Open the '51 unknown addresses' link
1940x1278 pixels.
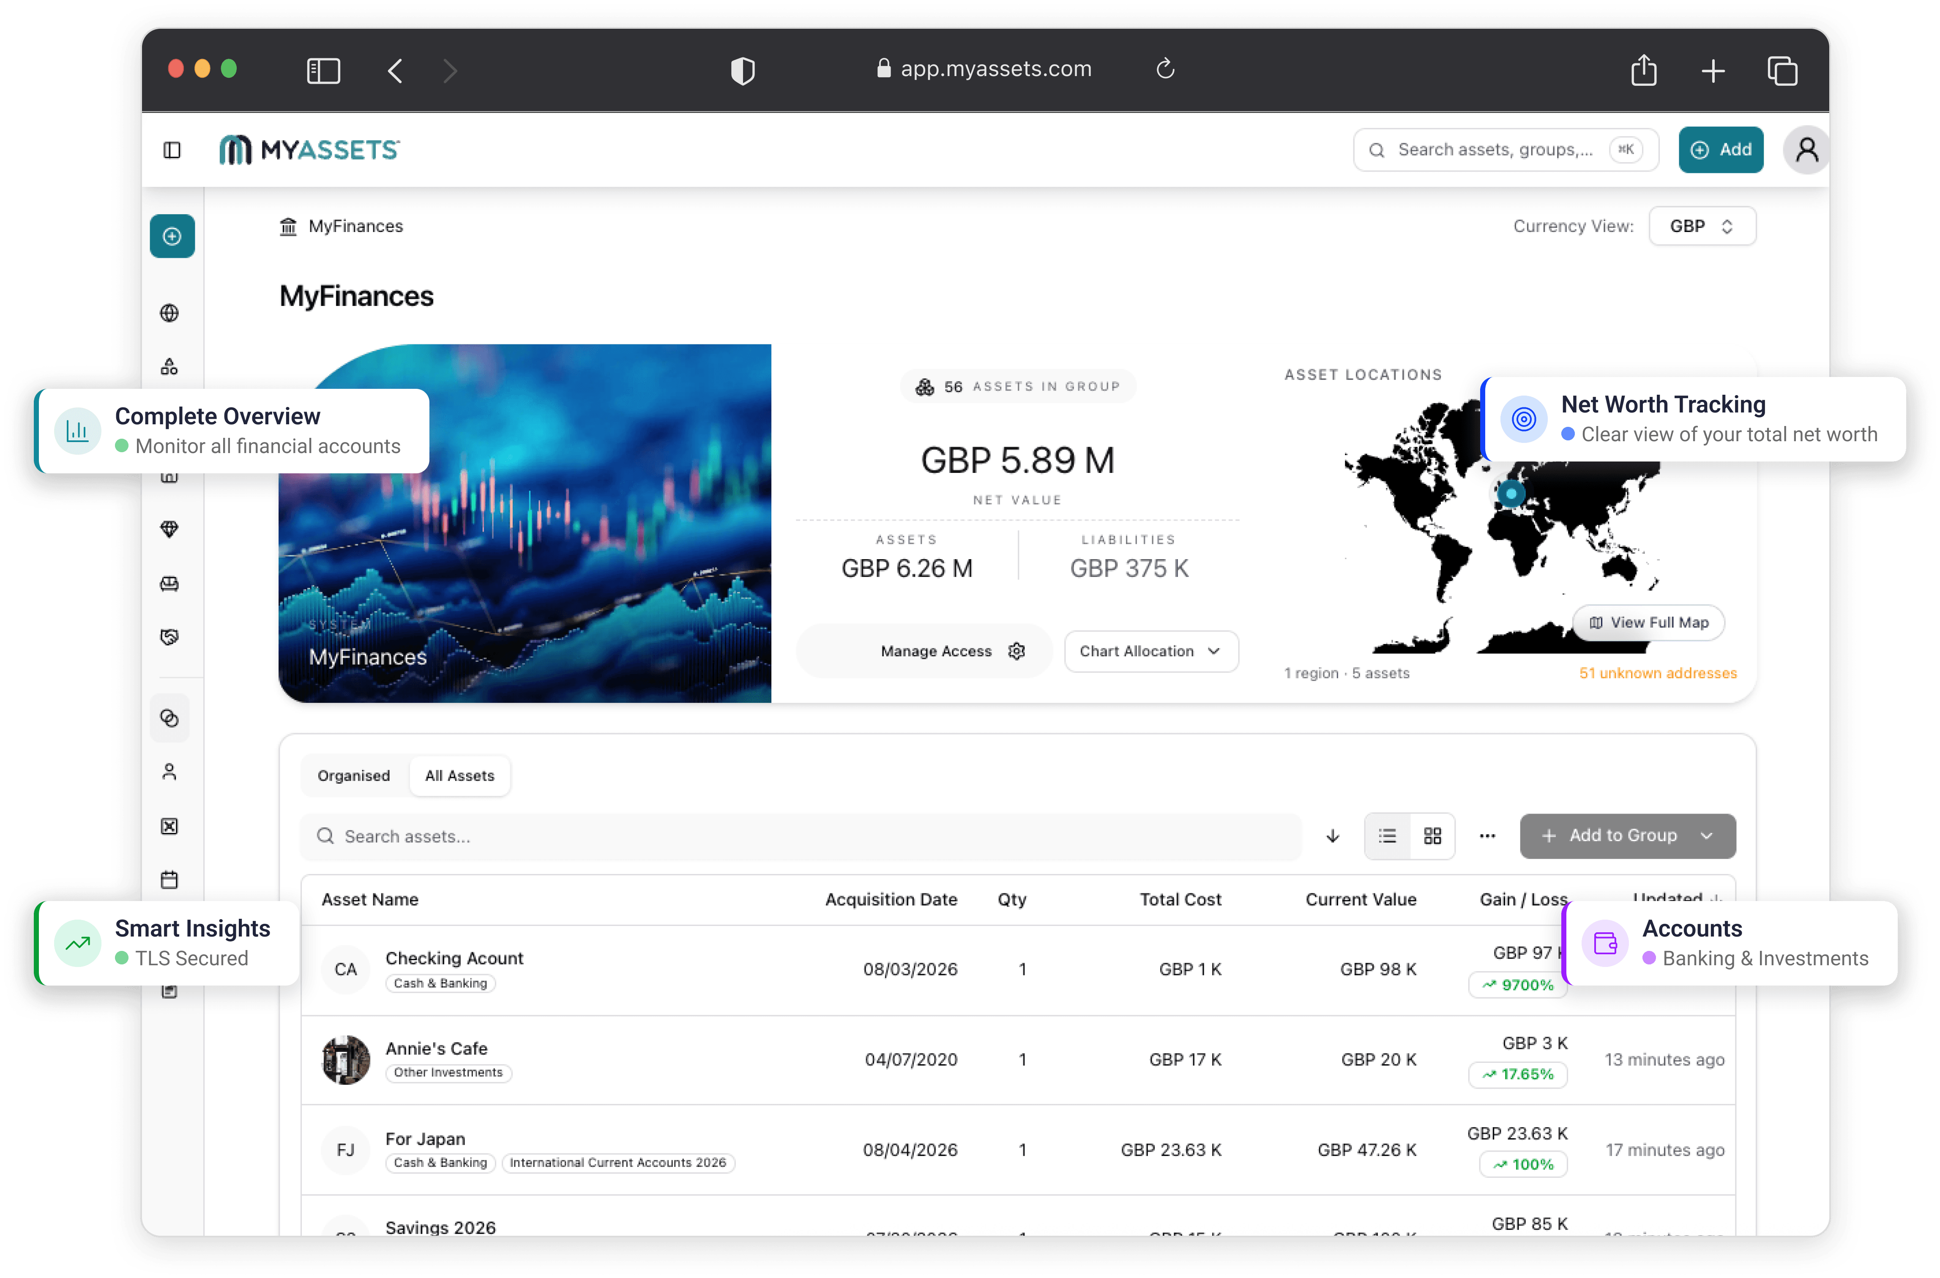[1658, 673]
